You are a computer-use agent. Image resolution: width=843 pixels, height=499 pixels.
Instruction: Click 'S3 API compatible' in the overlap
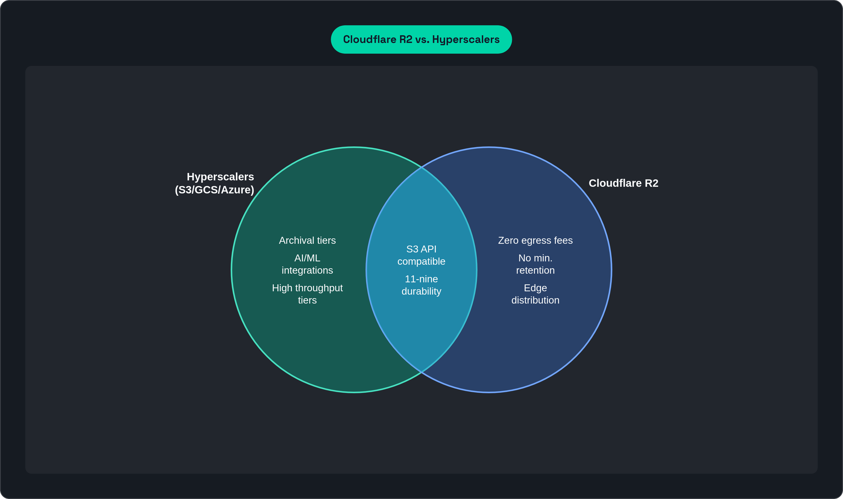(x=421, y=255)
